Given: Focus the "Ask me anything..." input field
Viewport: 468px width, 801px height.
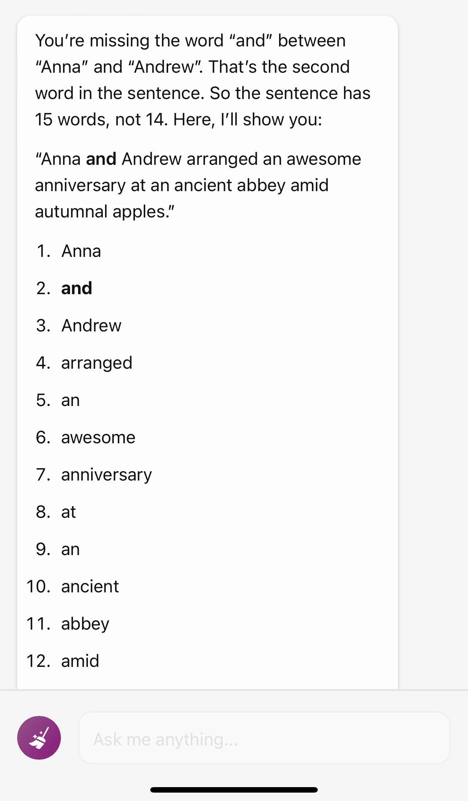Looking at the screenshot, I should pyautogui.click(x=264, y=738).
